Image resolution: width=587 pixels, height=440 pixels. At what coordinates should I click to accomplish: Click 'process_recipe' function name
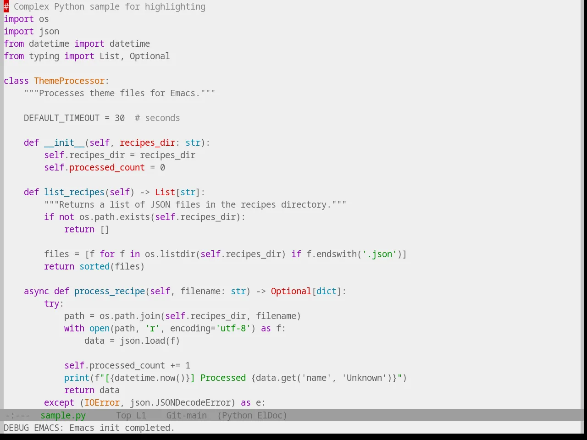[x=110, y=291]
